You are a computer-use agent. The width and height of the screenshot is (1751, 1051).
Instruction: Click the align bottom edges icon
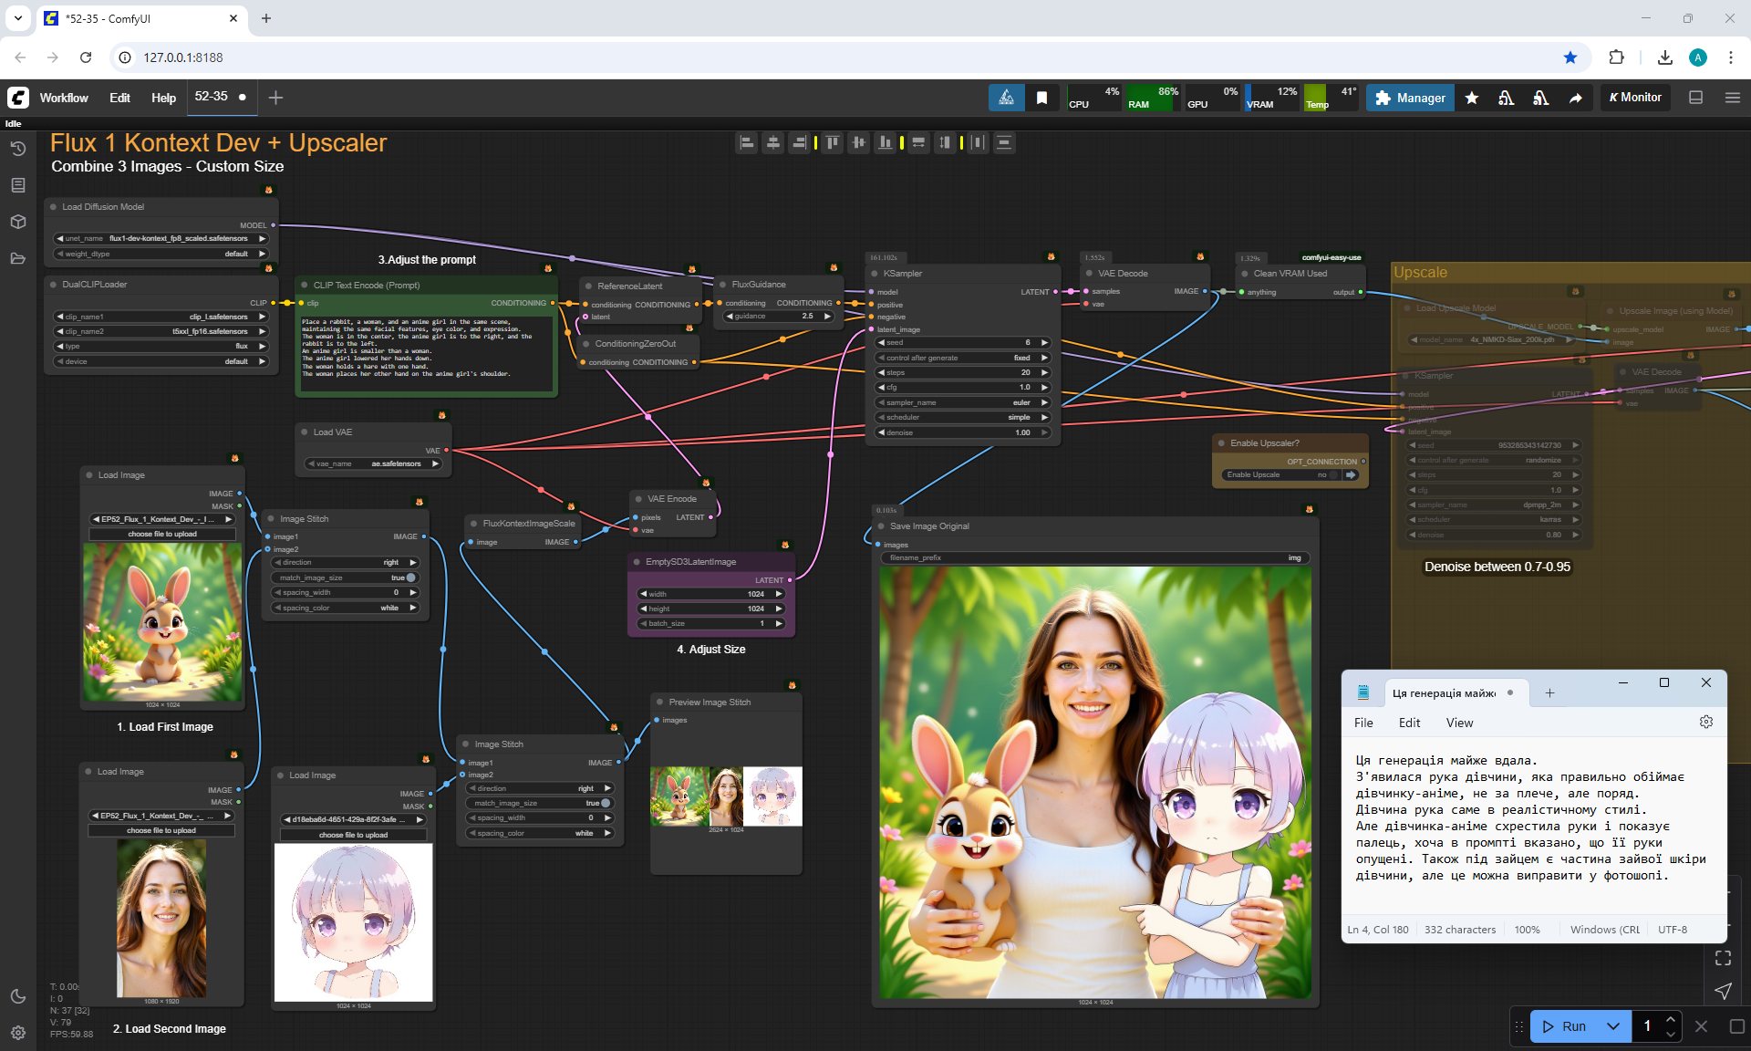coord(885,142)
